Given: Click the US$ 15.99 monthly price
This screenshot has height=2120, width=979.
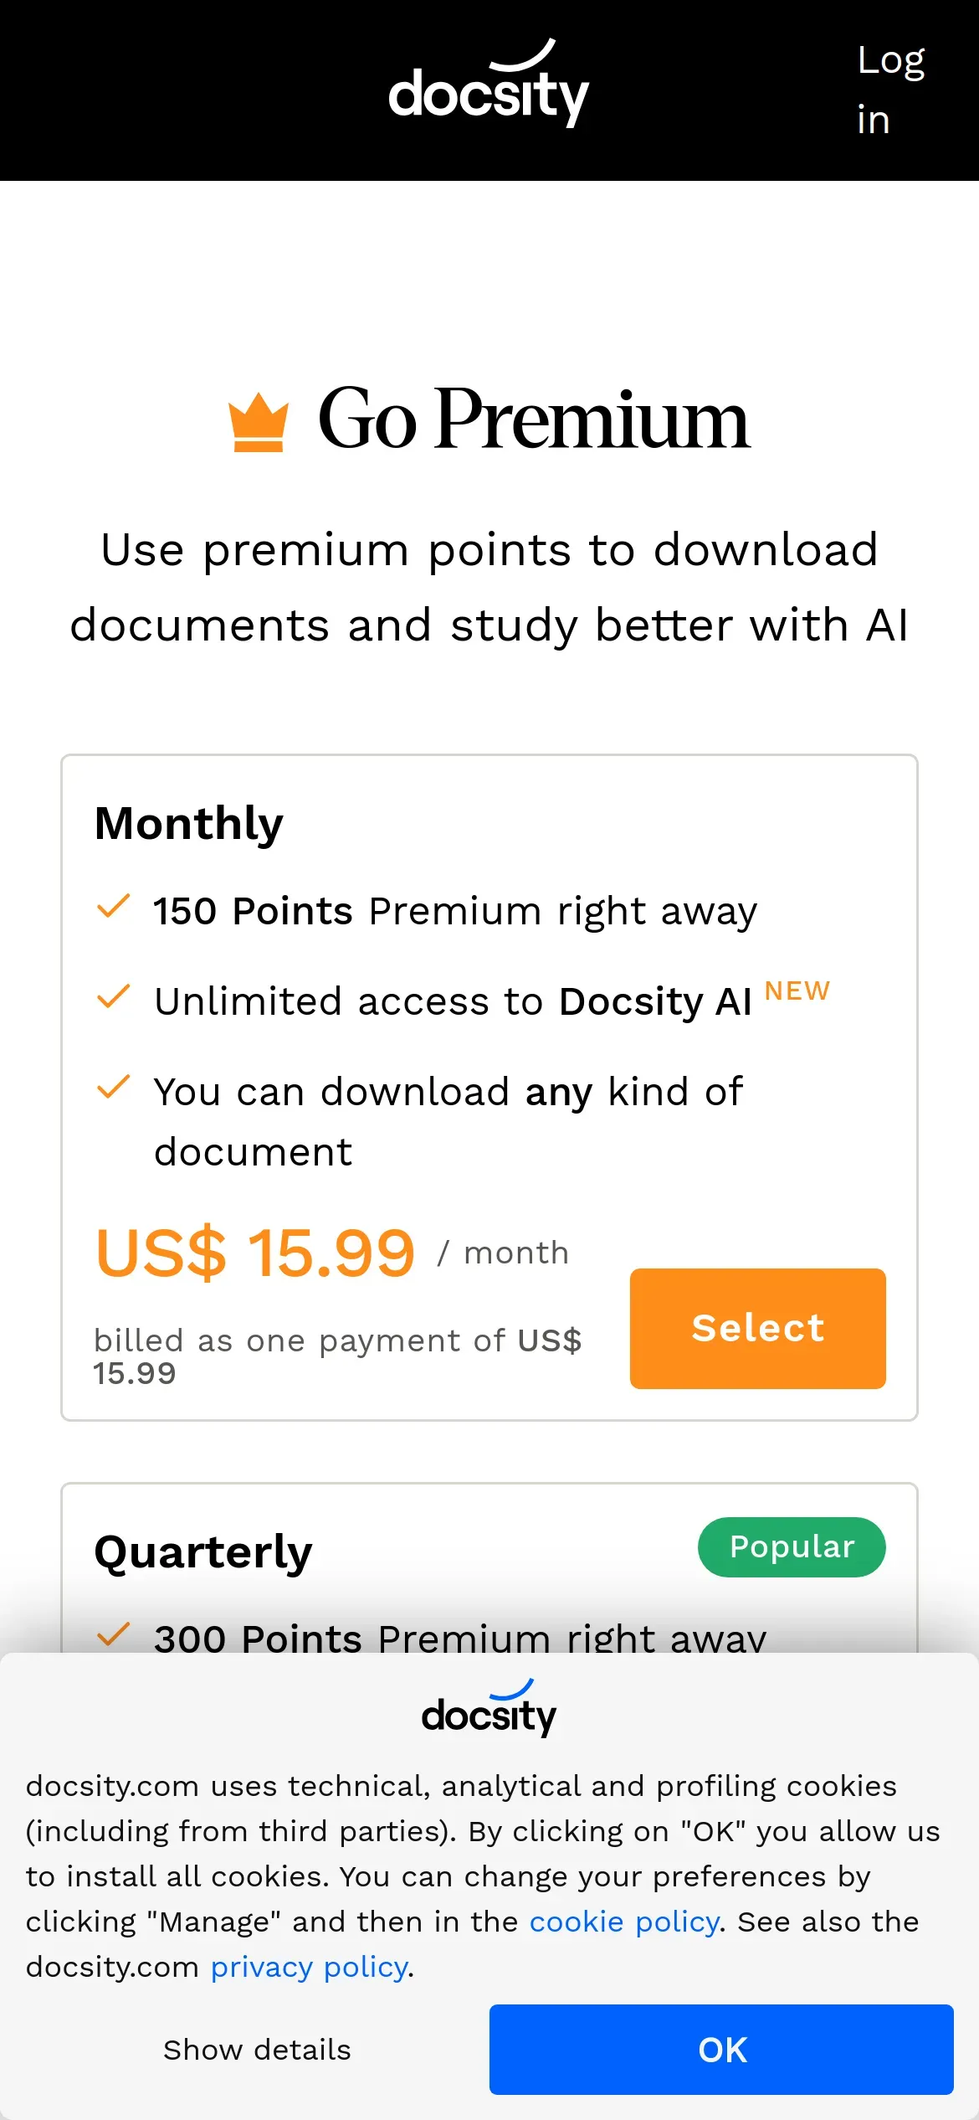Looking at the screenshot, I should [x=255, y=1253].
